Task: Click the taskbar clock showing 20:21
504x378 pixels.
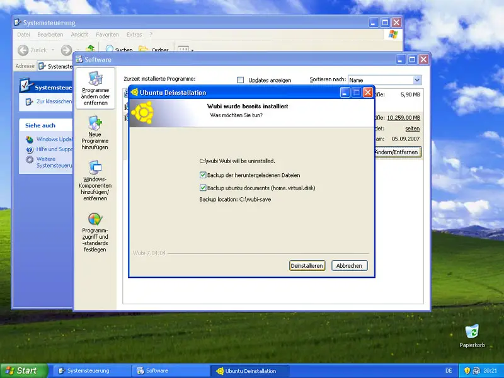Action: click(x=490, y=370)
